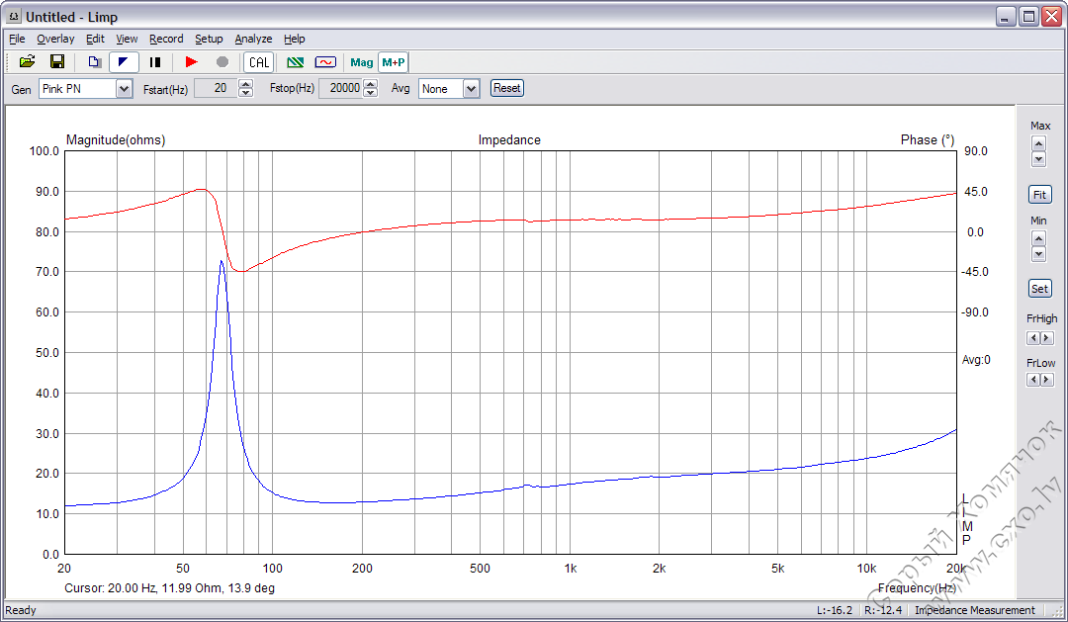This screenshot has width=1068, height=622.
Task: Save measurement using the floppy disk icon
Action: point(57,62)
